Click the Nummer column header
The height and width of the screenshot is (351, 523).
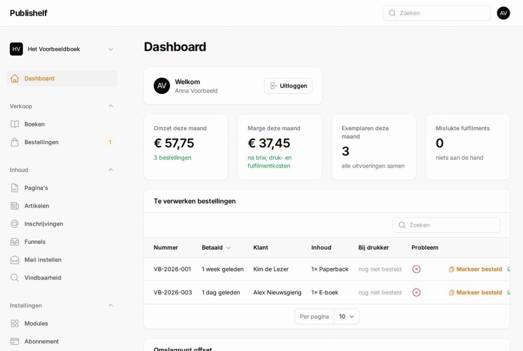pos(166,247)
